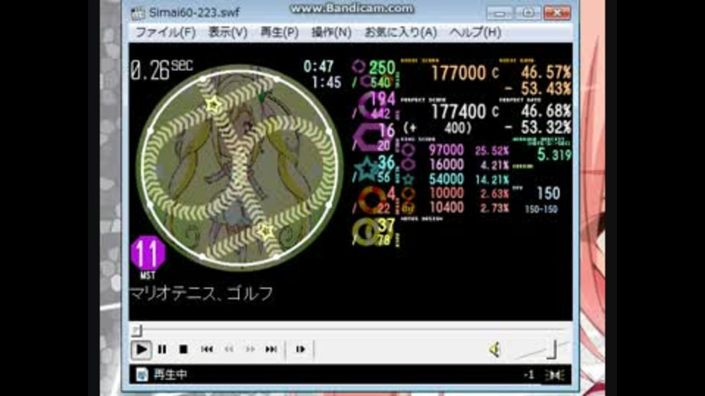Click the status bar resize icon
This screenshot has width=705, height=396.
[555, 375]
